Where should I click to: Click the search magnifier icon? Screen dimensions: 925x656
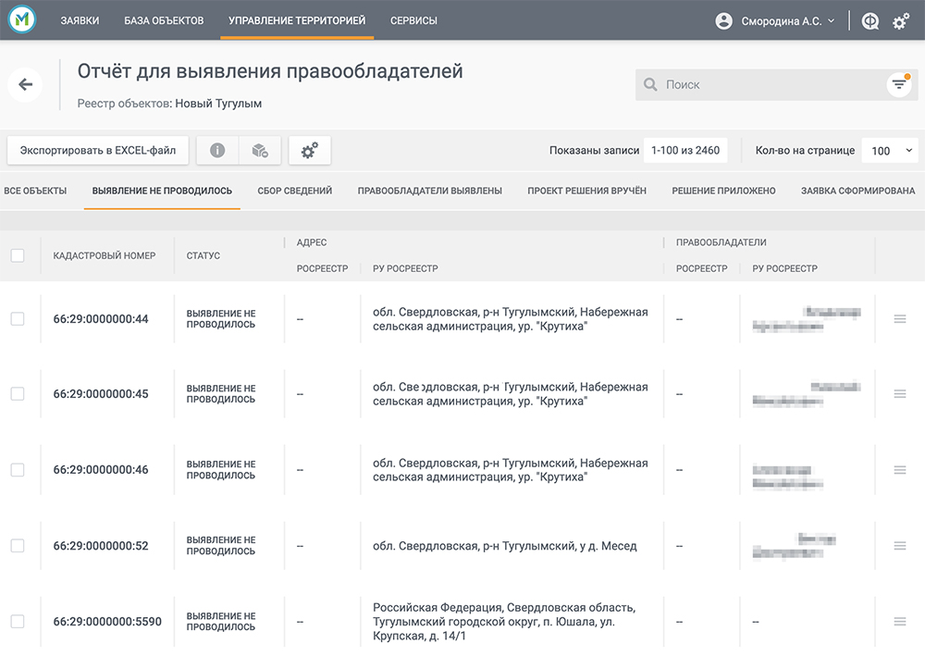650,84
